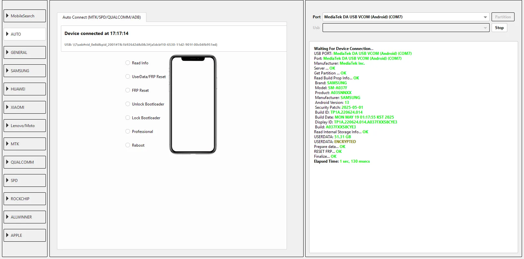The width and height of the screenshot is (524, 259).
Task: Click the Partition button
Action: click(x=503, y=17)
